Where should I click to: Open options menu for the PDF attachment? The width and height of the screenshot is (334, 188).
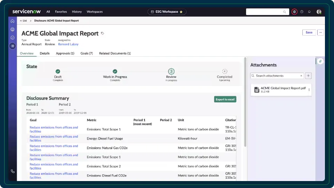click(309, 90)
